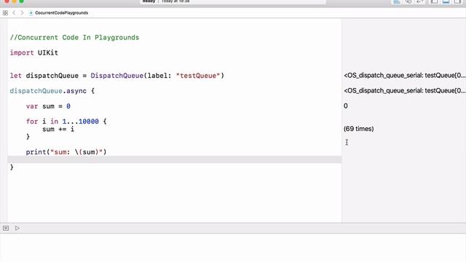Go back with the left chevron

click(14, 13)
